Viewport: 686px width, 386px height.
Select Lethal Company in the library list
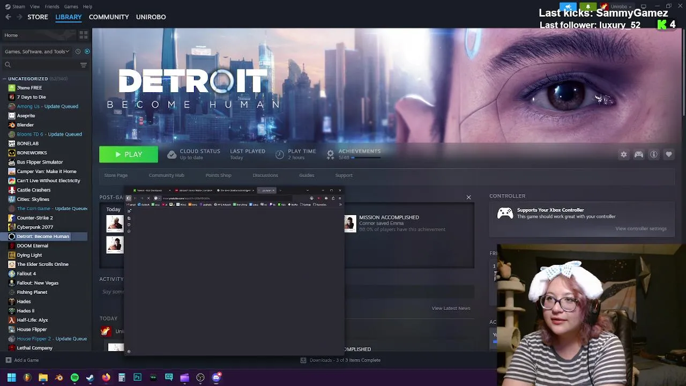(34, 348)
